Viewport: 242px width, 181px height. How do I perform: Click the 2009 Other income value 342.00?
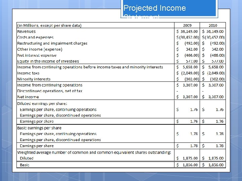coord(192,49)
